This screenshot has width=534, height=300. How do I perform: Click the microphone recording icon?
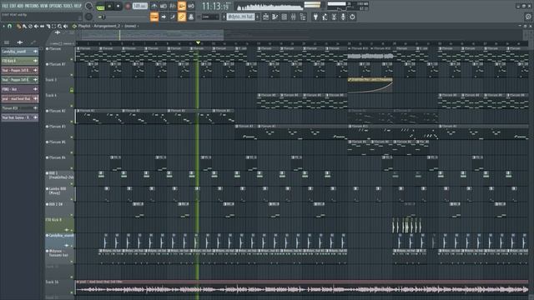[x=343, y=17]
